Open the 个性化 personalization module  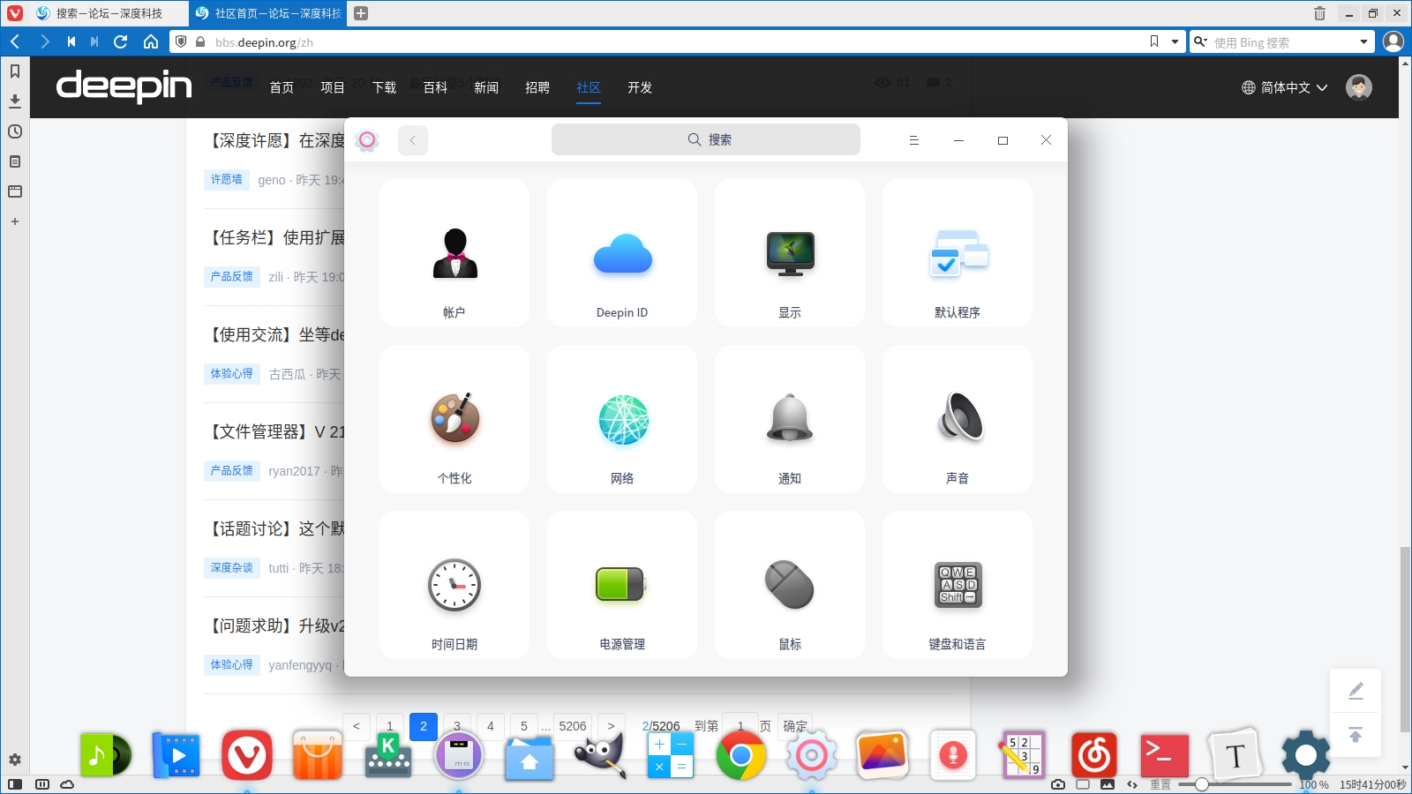coord(454,419)
